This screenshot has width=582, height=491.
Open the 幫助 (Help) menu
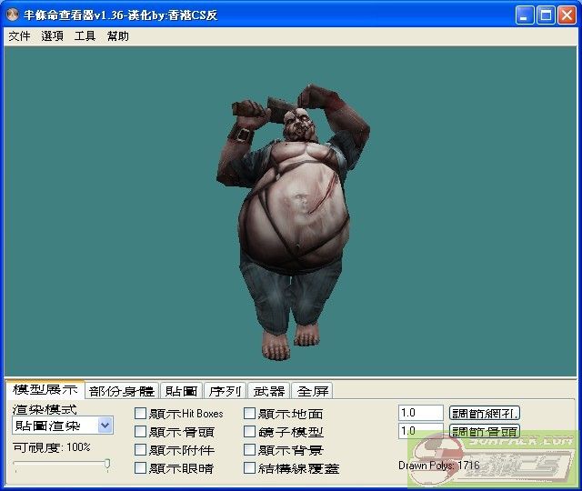point(117,36)
